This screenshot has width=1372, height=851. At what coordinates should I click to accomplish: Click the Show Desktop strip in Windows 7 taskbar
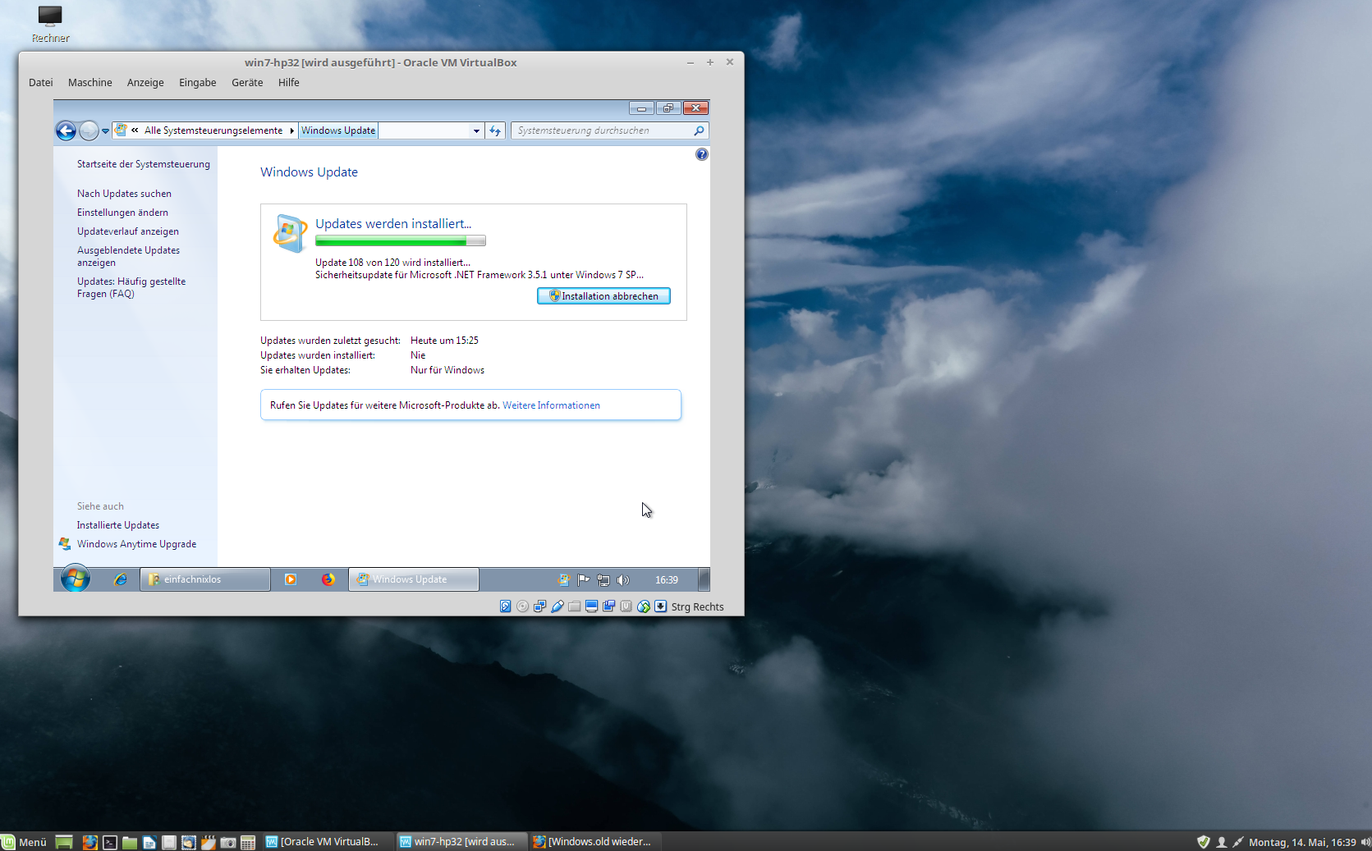[704, 579]
